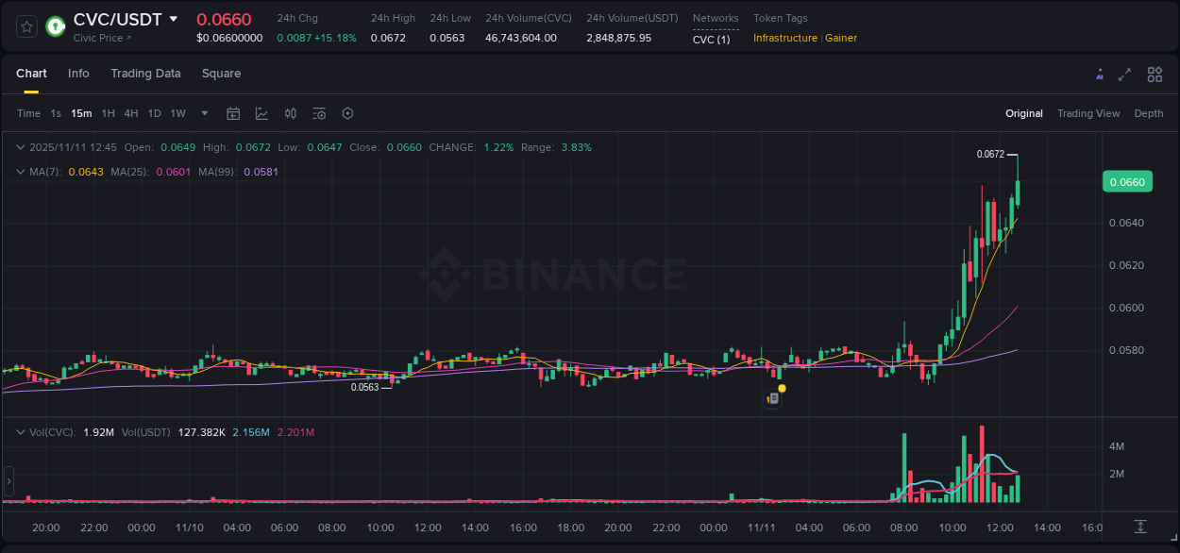
Task: Open the CVC/USDT pair dropdown
Action: 173,19
